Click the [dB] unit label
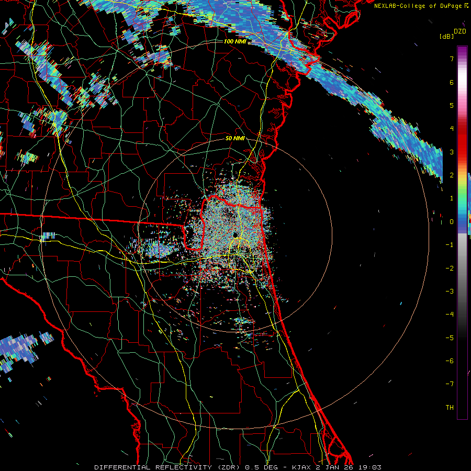Screen dimensions: 471x471 pos(446,36)
